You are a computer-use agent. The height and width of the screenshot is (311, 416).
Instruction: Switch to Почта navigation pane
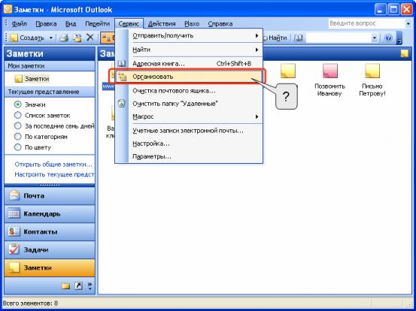click(50, 196)
